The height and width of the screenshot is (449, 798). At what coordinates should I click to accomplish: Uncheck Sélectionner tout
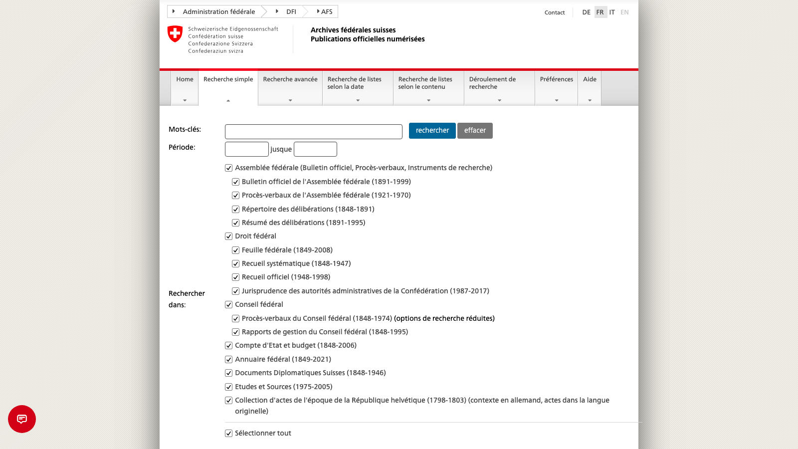[228, 433]
